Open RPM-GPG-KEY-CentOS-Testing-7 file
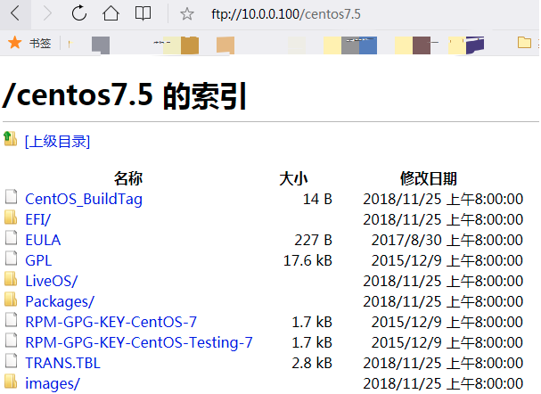Image resolution: width=541 pixels, height=394 pixels. coord(139,342)
